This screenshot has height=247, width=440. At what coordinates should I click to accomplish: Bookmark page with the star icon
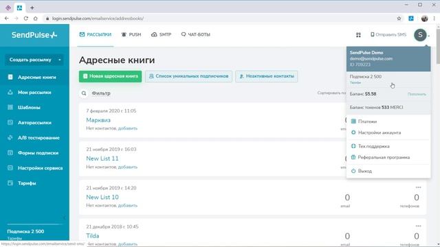(399, 19)
